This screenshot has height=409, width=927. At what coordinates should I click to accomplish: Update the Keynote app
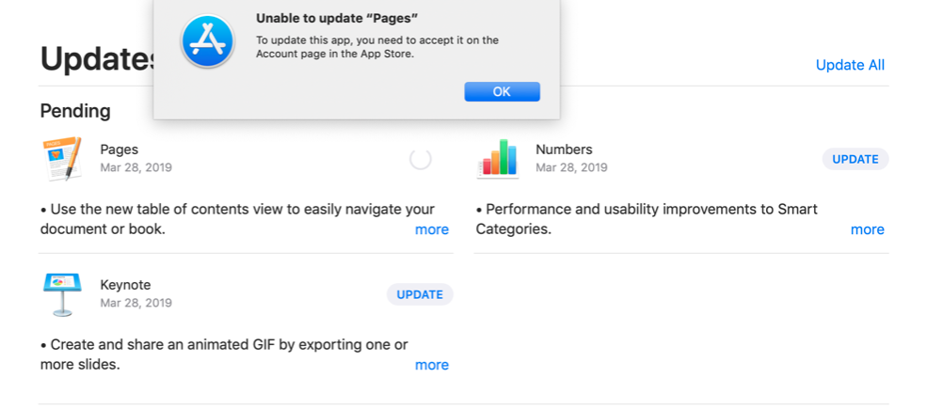click(420, 294)
